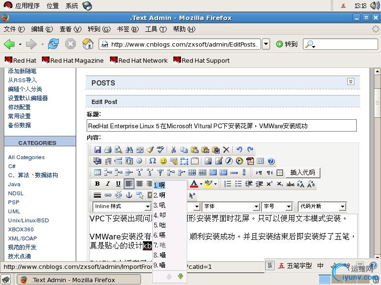Click the Firefox URL address field
This screenshot has width=381, height=285.
coord(180,44)
